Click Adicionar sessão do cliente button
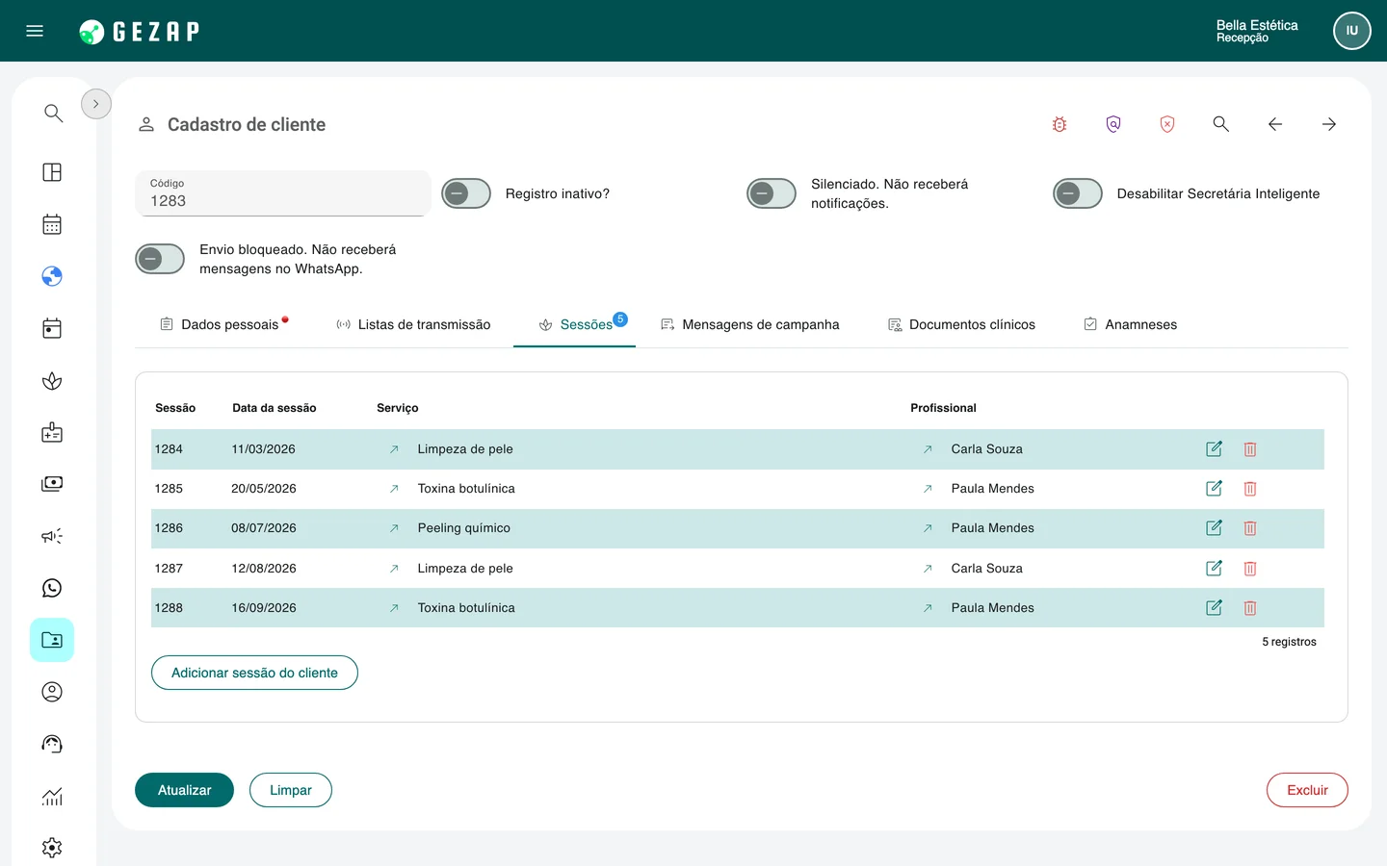 coord(254,673)
